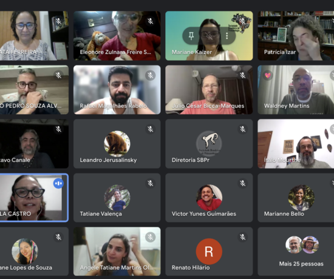Click Renato Hilário's R avatar
334x279 pixels.
tap(209, 251)
